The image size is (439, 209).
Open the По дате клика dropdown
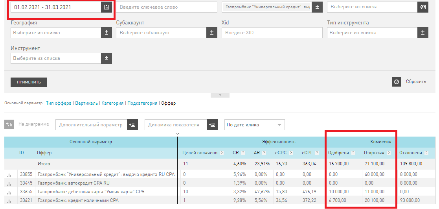click(255, 125)
